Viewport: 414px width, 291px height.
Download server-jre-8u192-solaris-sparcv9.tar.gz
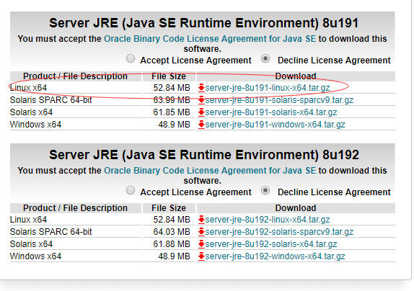[x=279, y=232]
